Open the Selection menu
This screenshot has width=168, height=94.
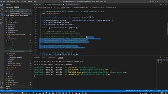pyautogui.click(x=13, y=2)
